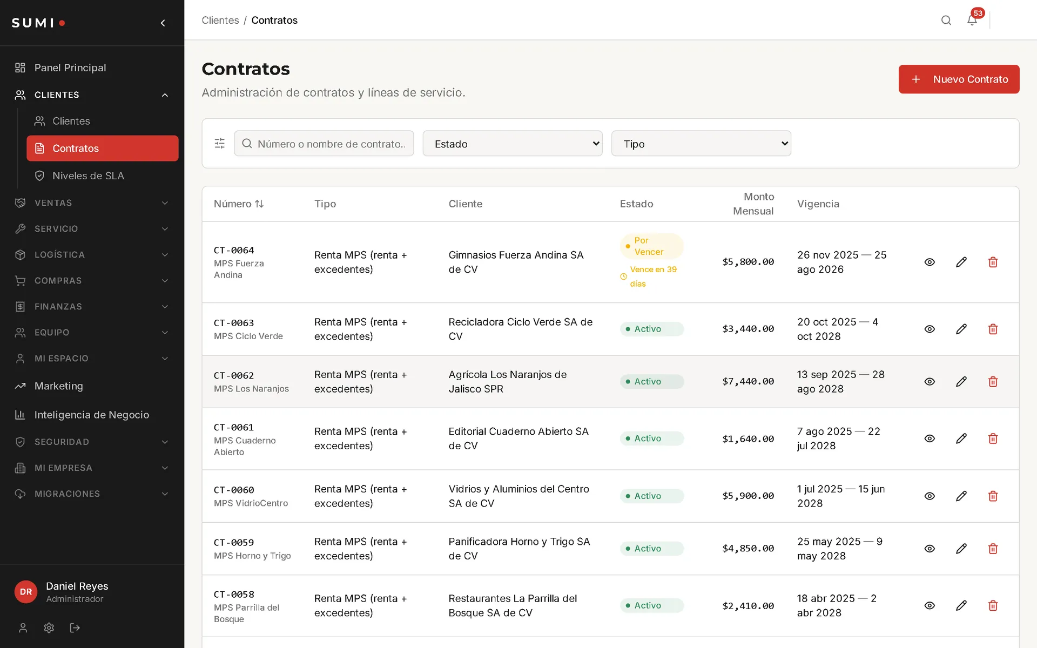Follow Clientes breadcrumb link
Screen dimensions: 1037x648
pos(220,21)
